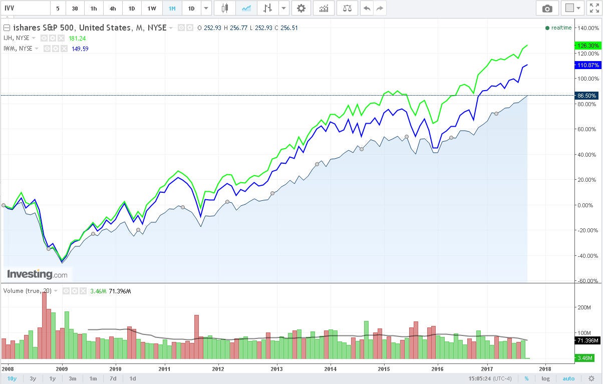Undo the last chart action
This screenshot has width=603, height=384.
click(367, 8)
